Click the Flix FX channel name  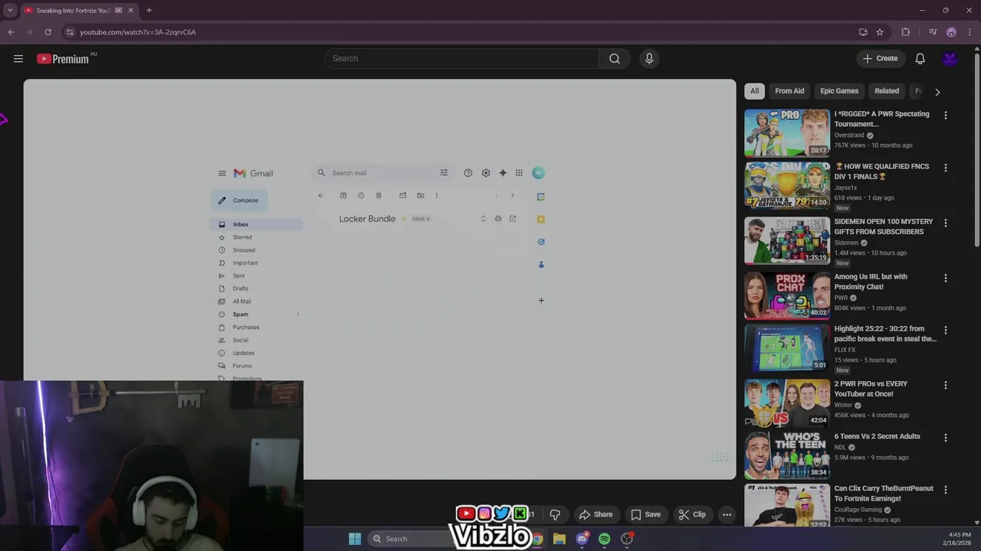(x=845, y=350)
